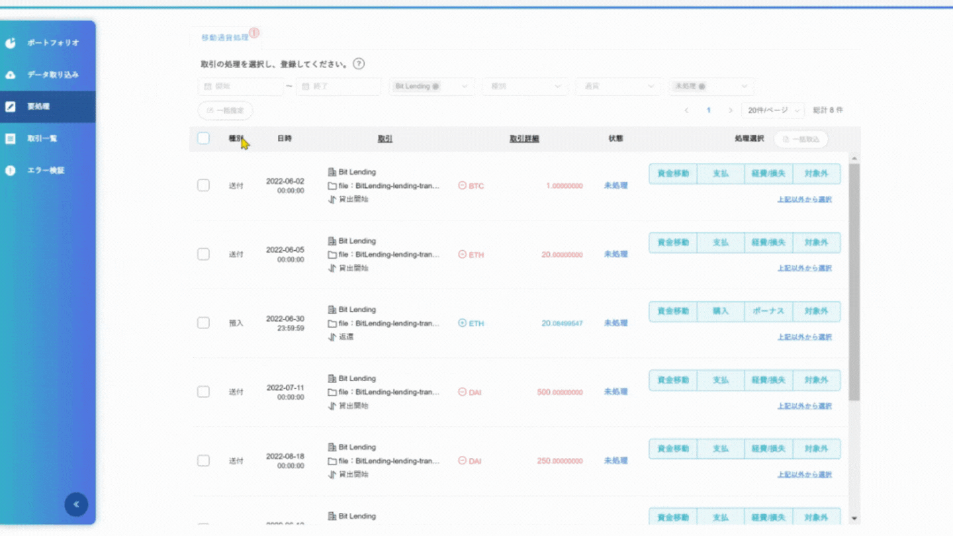This screenshot has width=953, height=536.
Task: Click the 返還 transfer arrows icon
Action: [x=332, y=337]
